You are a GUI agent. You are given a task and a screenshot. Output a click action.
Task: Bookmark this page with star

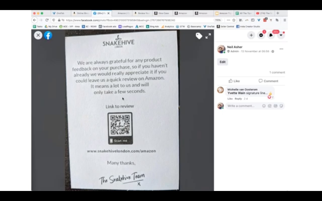[234, 20]
